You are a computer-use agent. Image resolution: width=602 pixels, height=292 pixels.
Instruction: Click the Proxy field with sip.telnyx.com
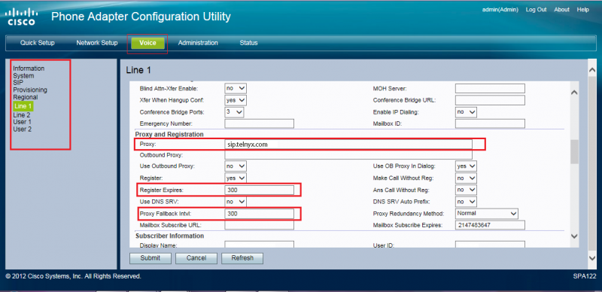pos(348,144)
